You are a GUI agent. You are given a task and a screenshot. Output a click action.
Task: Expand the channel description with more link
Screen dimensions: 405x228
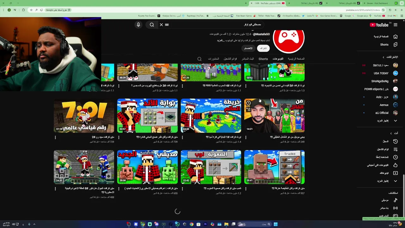click(x=221, y=41)
